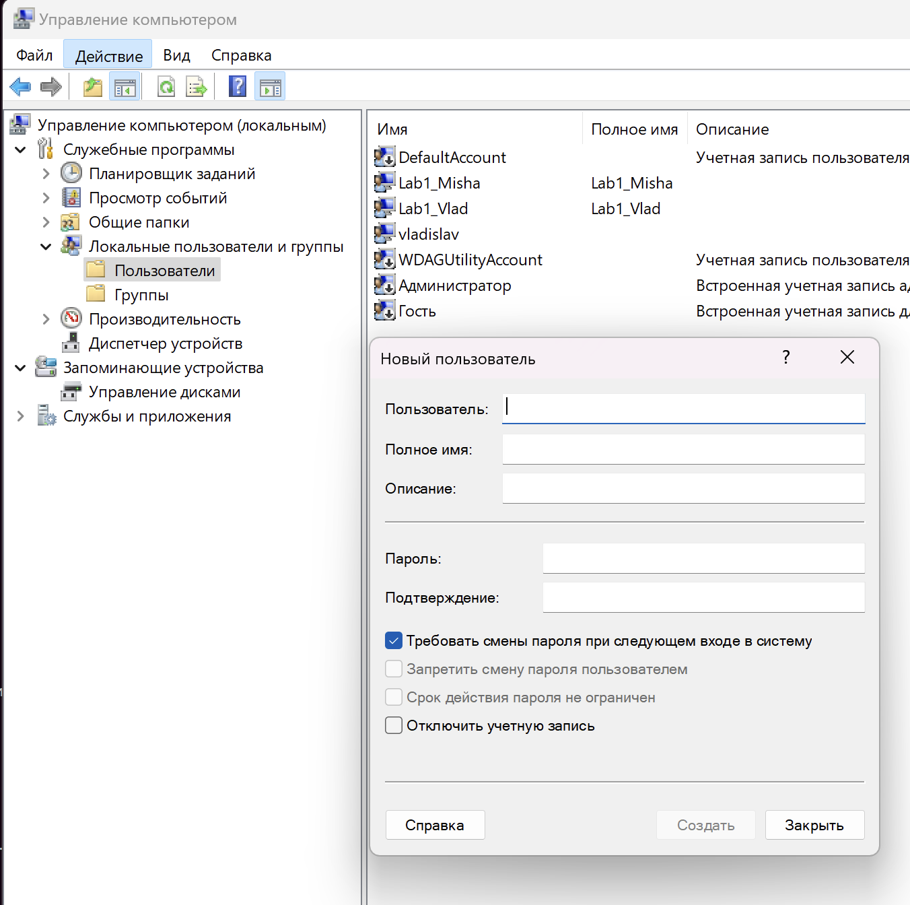Click the Up One Level folder icon
910x905 pixels.
click(92, 87)
